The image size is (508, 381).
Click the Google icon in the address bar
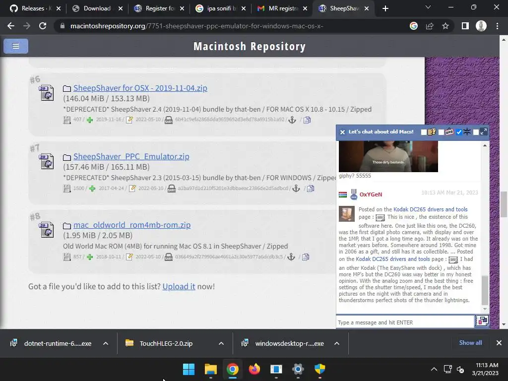pos(414,26)
